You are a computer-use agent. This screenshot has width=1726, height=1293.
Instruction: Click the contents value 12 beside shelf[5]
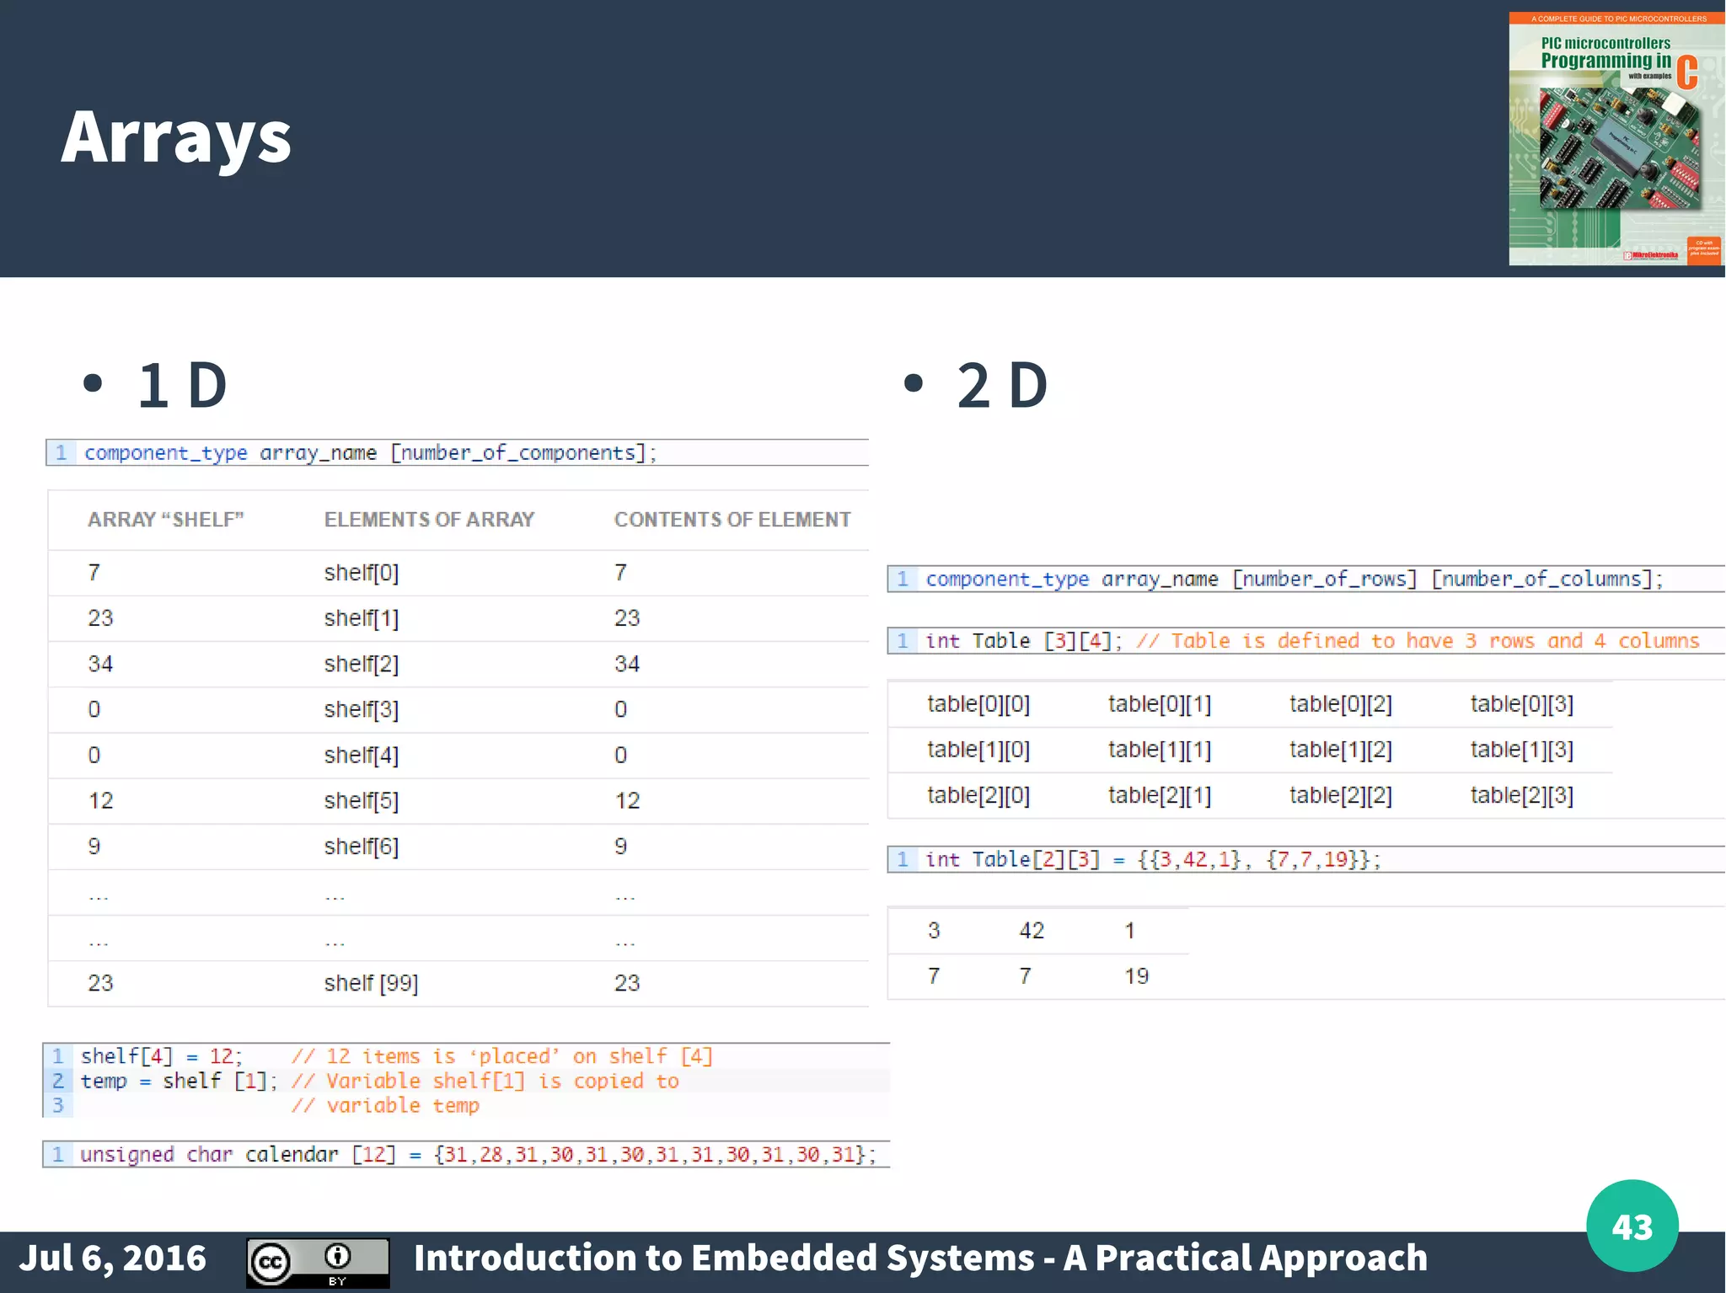627,800
